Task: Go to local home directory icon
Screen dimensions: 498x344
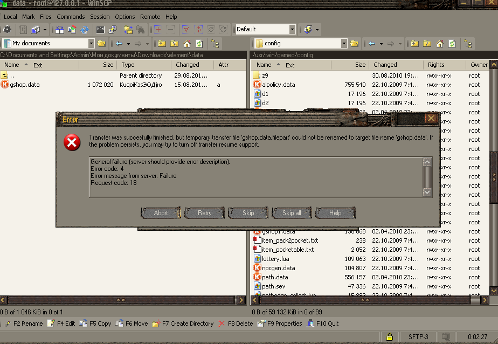Action: pyautogui.click(x=187, y=44)
